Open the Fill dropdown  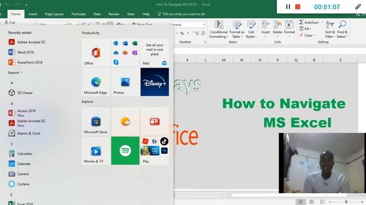coord(305,29)
